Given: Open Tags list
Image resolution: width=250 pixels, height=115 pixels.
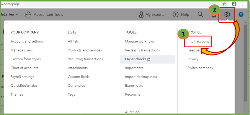Looking at the screenshot, I should [71, 94].
